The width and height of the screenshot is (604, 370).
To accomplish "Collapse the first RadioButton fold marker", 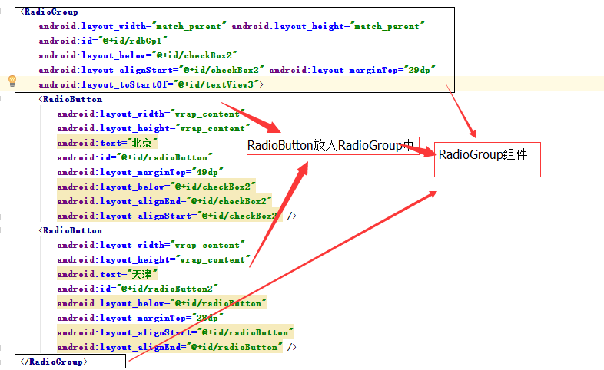I will [1, 99].
